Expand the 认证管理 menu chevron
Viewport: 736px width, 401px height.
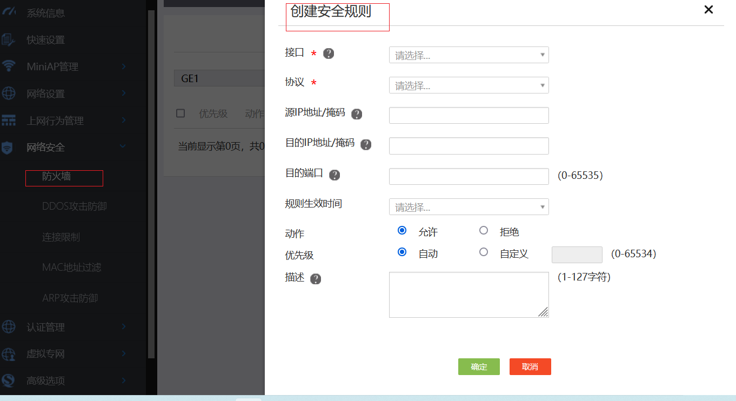point(124,327)
